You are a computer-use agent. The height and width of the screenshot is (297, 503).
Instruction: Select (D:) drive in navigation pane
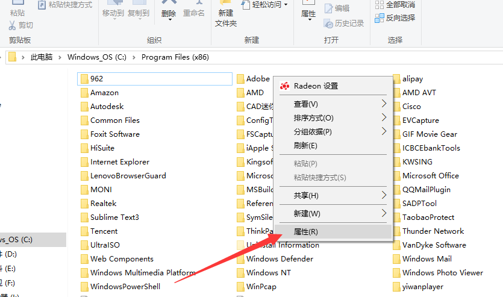click(8, 254)
